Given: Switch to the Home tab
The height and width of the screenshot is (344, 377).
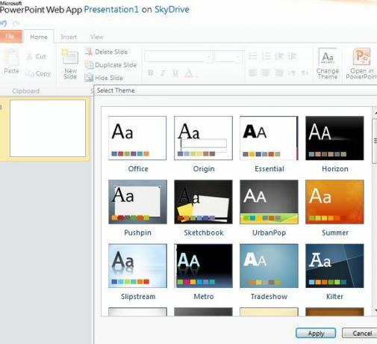Looking at the screenshot, I should point(39,37).
